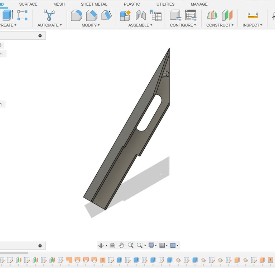Open the Display Settings dropdown
The width and height of the screenshot is (275, 268).
153,245
